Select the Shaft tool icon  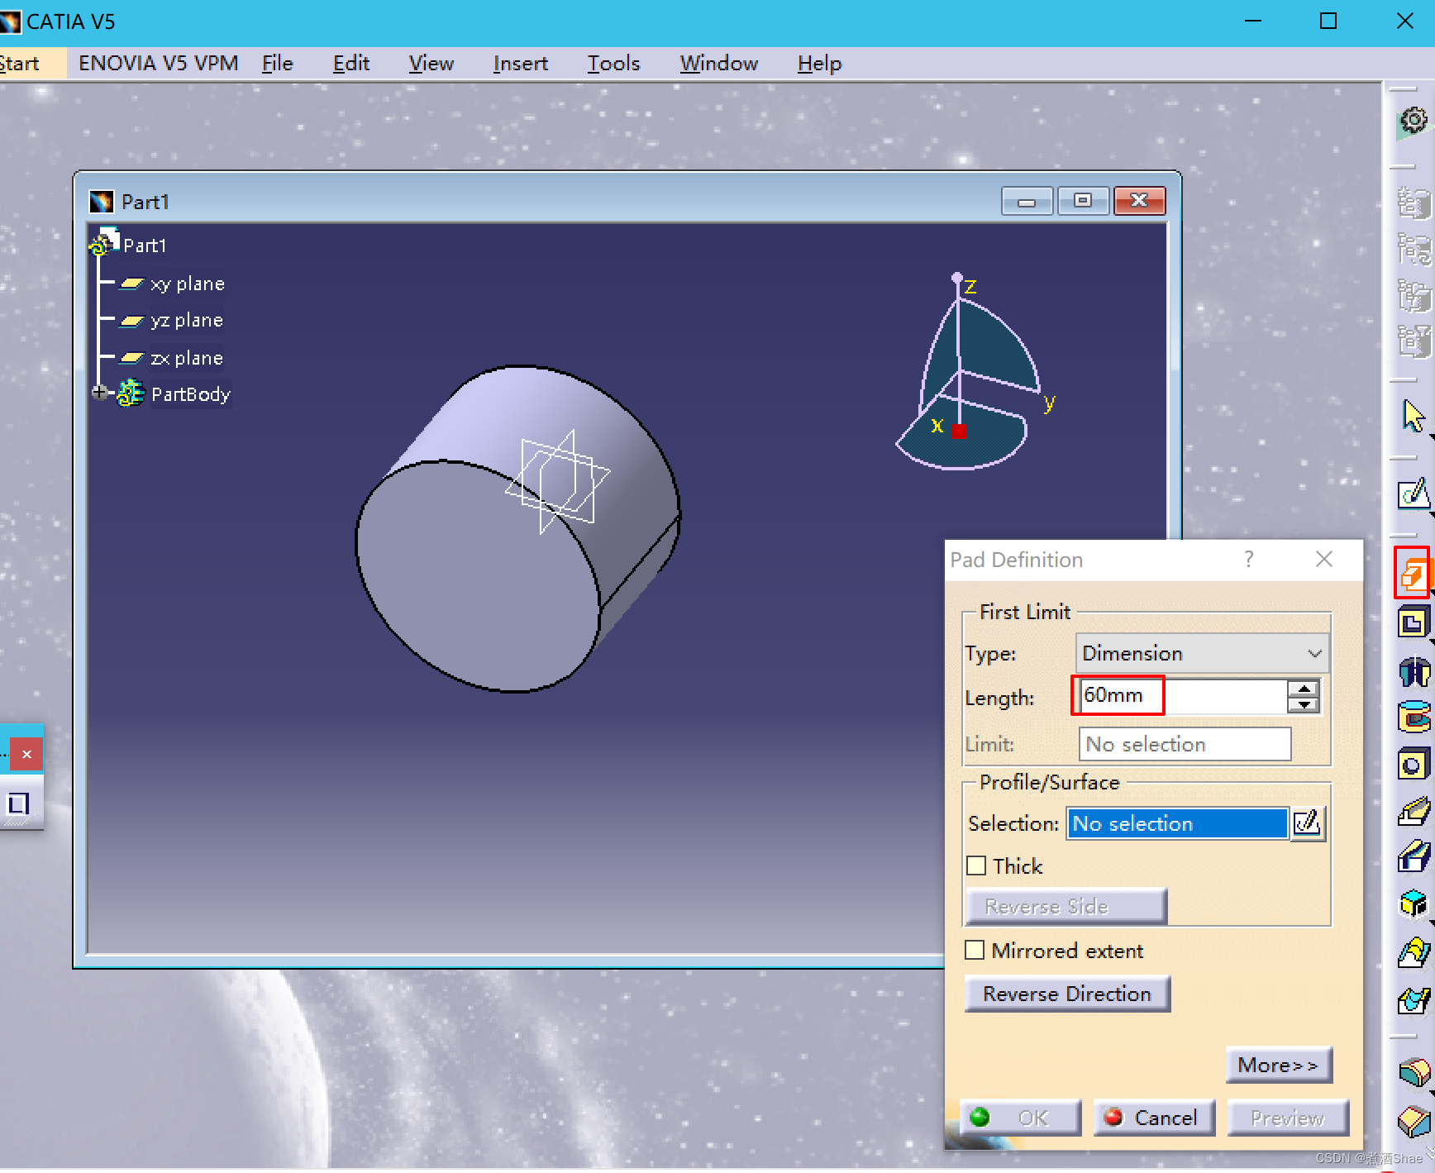[1414, 671]
